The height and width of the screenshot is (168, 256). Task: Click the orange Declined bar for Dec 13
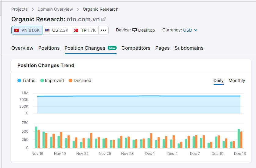tap(241, 140)
